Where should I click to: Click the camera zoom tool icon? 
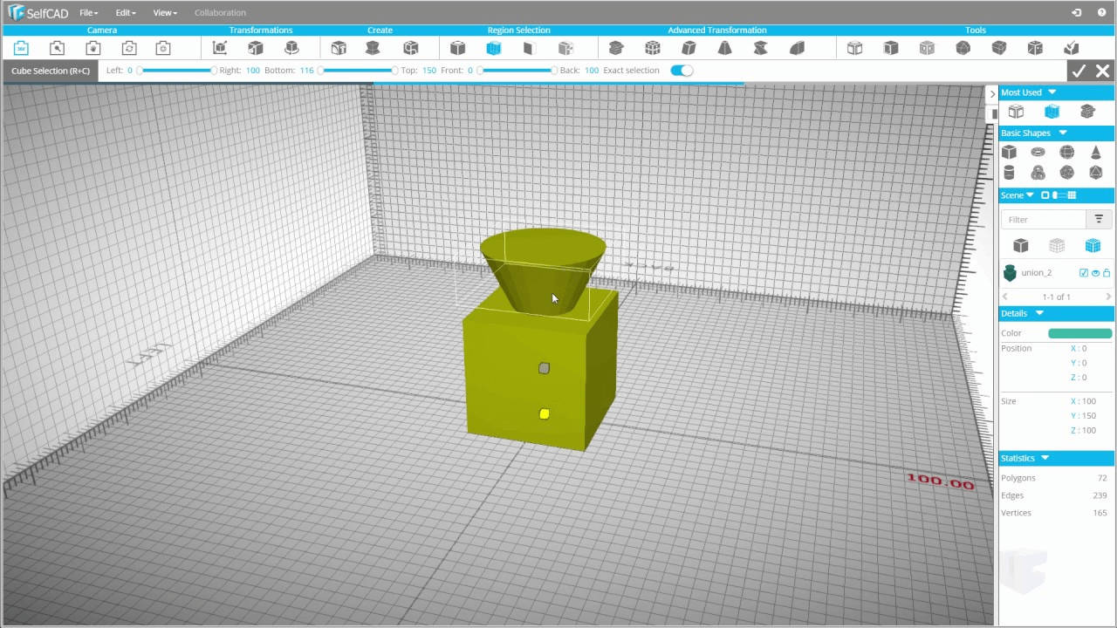(57, 48)
